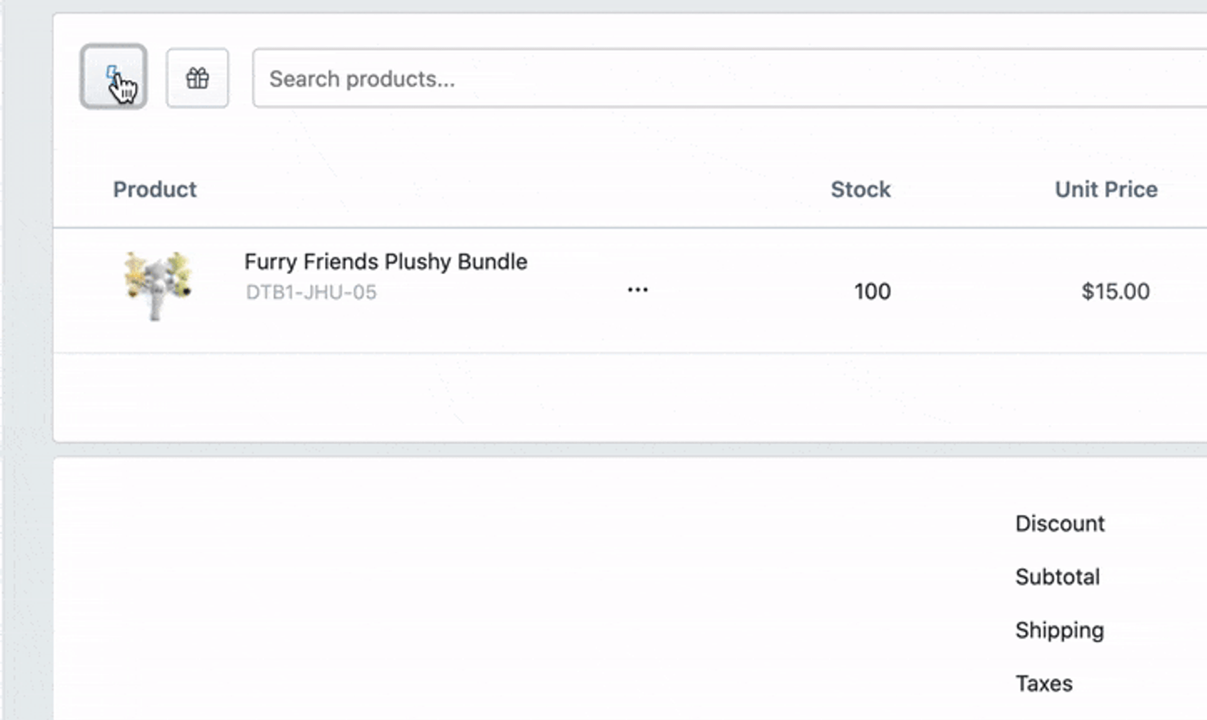
Task: Click the Stock column header
Action: (x=860, y=190)
